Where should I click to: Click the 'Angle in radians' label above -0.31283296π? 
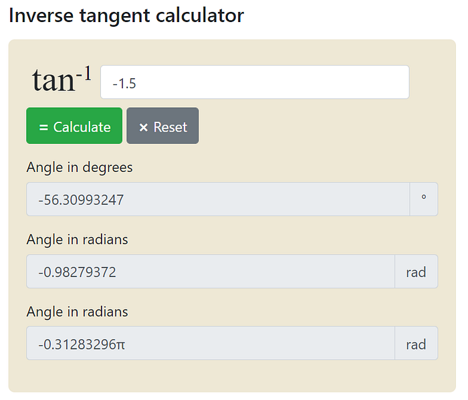point(78,312)
